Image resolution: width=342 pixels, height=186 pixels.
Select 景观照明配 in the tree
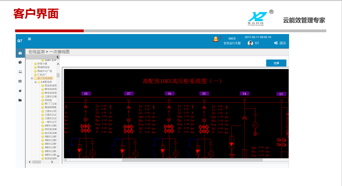pyautogui.click(x=50, y=107)
